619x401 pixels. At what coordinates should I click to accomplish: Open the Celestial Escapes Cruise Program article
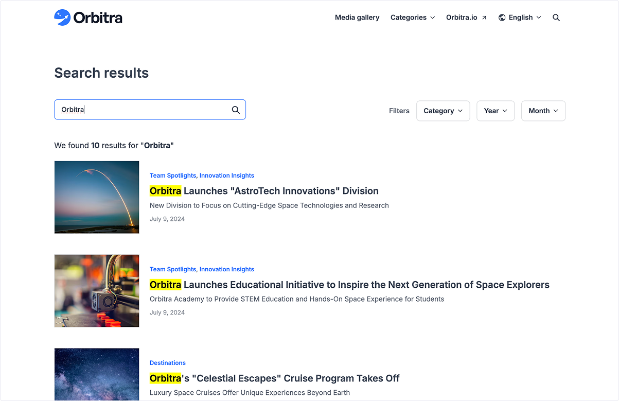(275, 378)
